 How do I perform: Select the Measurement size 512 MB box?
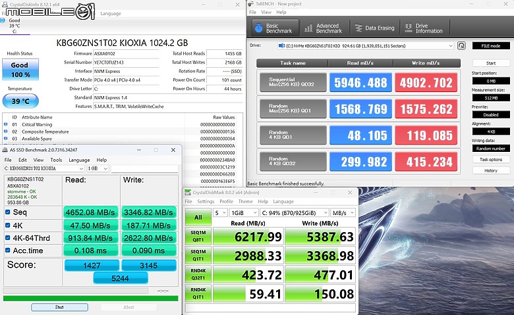pyautogui.click(x=491, y=98)
